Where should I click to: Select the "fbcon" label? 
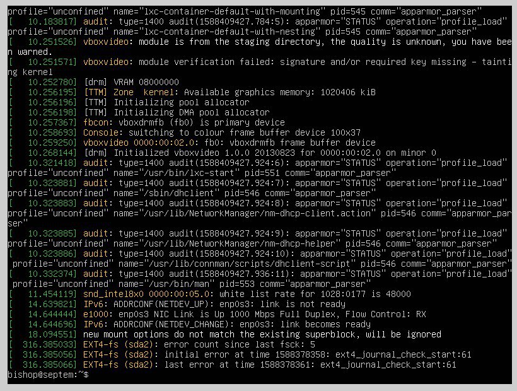click(x=96, y=122)
